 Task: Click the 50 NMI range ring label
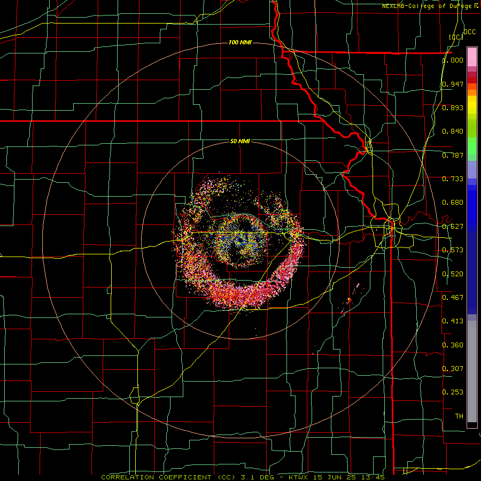240,141
